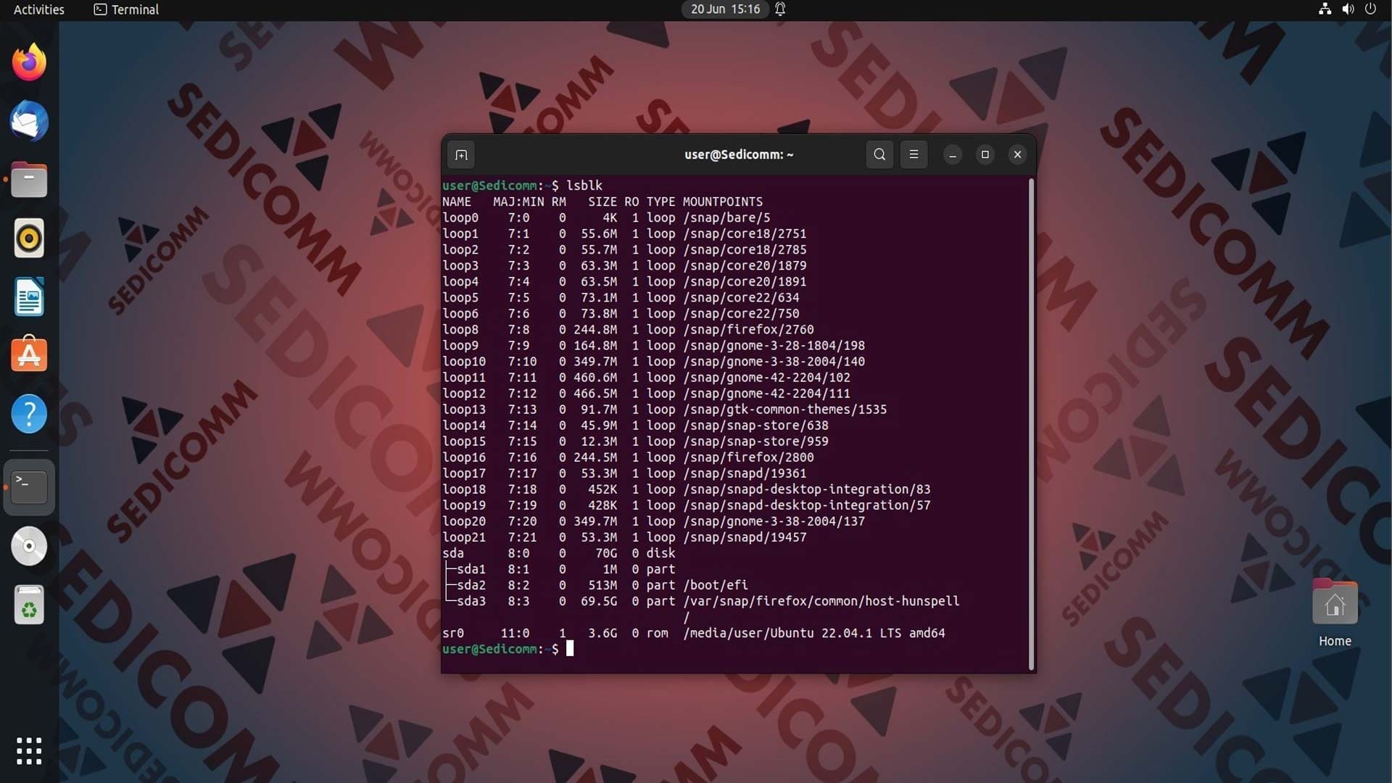Click the /snap/snap-store/959 path
Screen dimensions: 1392x783
point(755,441)
